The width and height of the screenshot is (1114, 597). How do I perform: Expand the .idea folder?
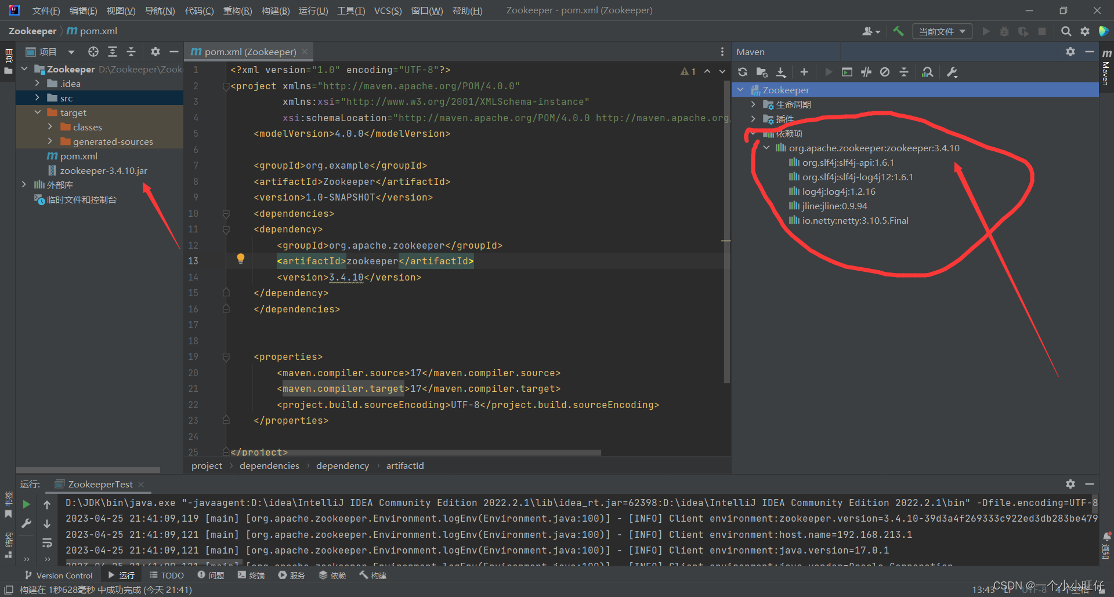(37, 83)
